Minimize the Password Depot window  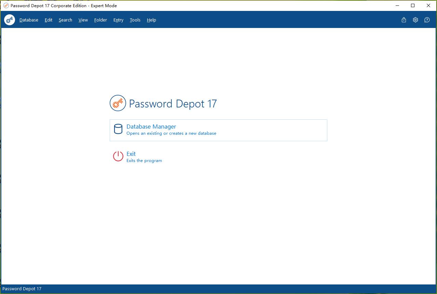coord(397,5)
